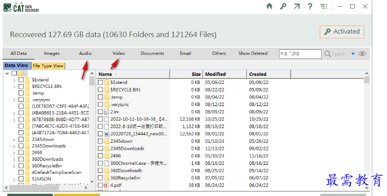
Task: Click the 4.pdf PDF file icon
Action: [106, 185]
